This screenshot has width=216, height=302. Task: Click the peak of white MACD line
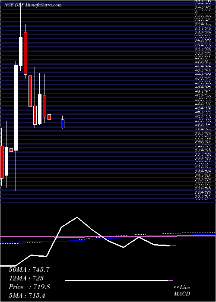(77, 217)
